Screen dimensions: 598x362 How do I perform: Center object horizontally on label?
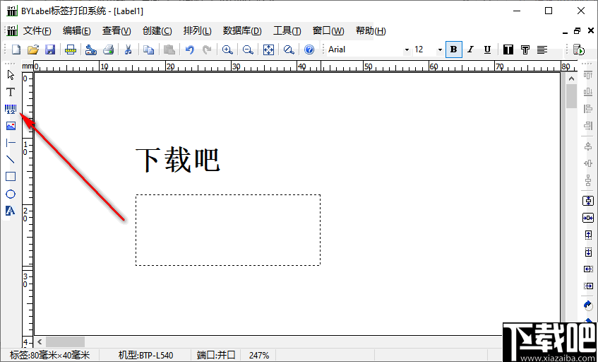point(588,218)
